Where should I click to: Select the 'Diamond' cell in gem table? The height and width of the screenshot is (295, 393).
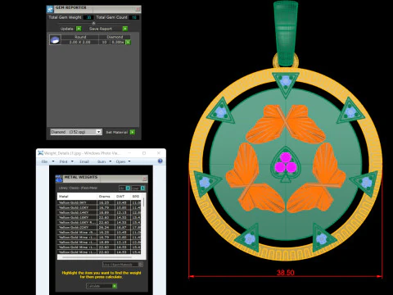point(115,37)
